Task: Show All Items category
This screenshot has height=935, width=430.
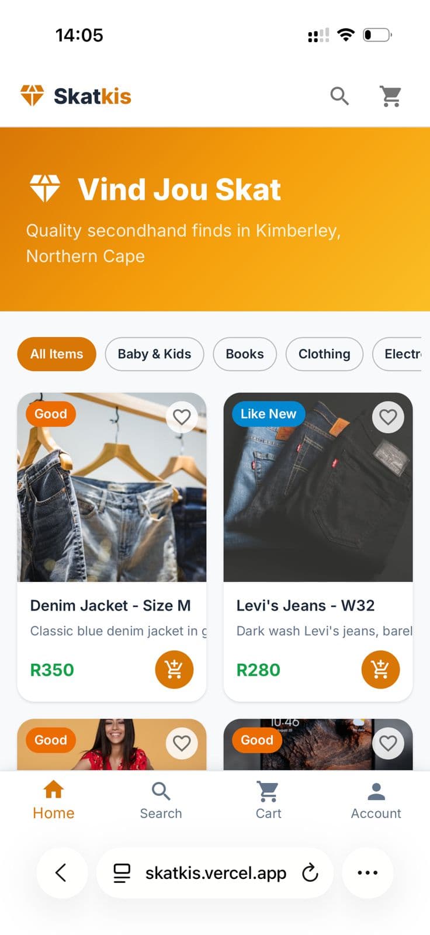Action: click(x=57, y=354)
